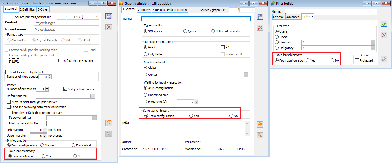Cancel printout format changes via red X icon
Viewport: 392px width, 164px height.
109,27
